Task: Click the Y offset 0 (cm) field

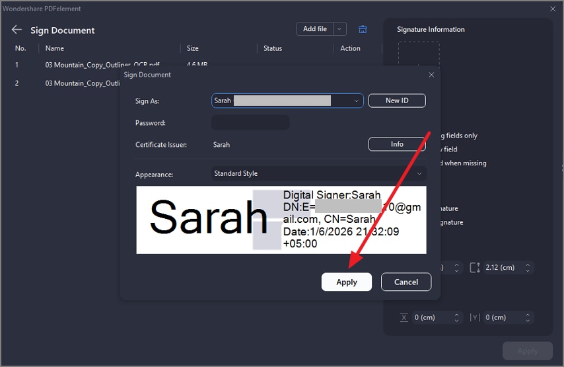Action: click(x=503, y=317)
